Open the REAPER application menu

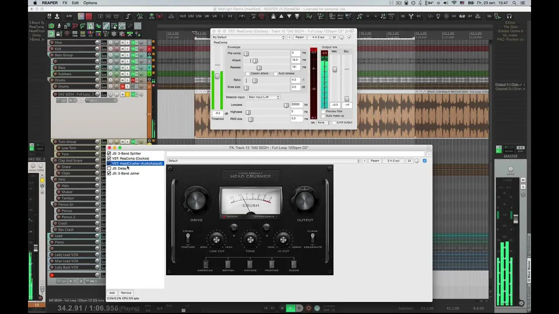(50, 3)
